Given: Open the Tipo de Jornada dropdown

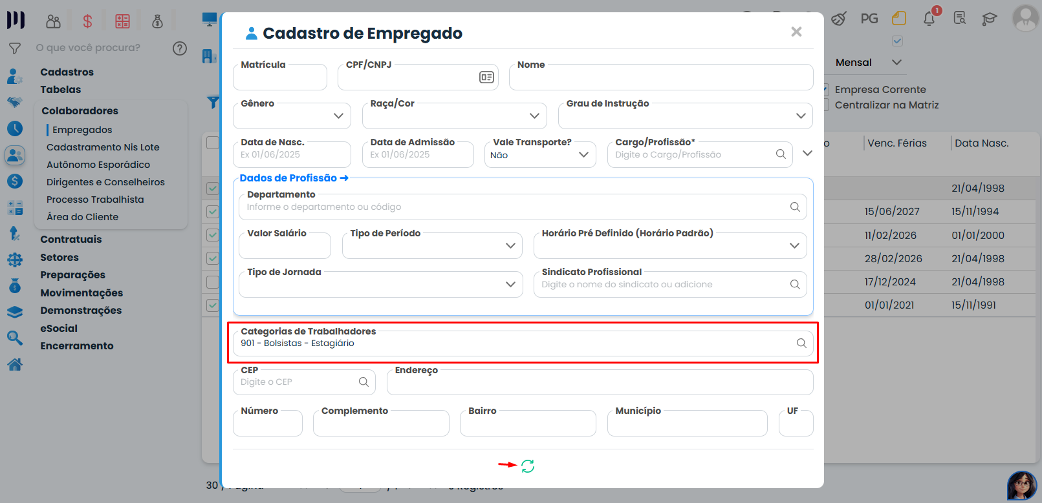Looking at the screenshot, I should coord(381,284).
